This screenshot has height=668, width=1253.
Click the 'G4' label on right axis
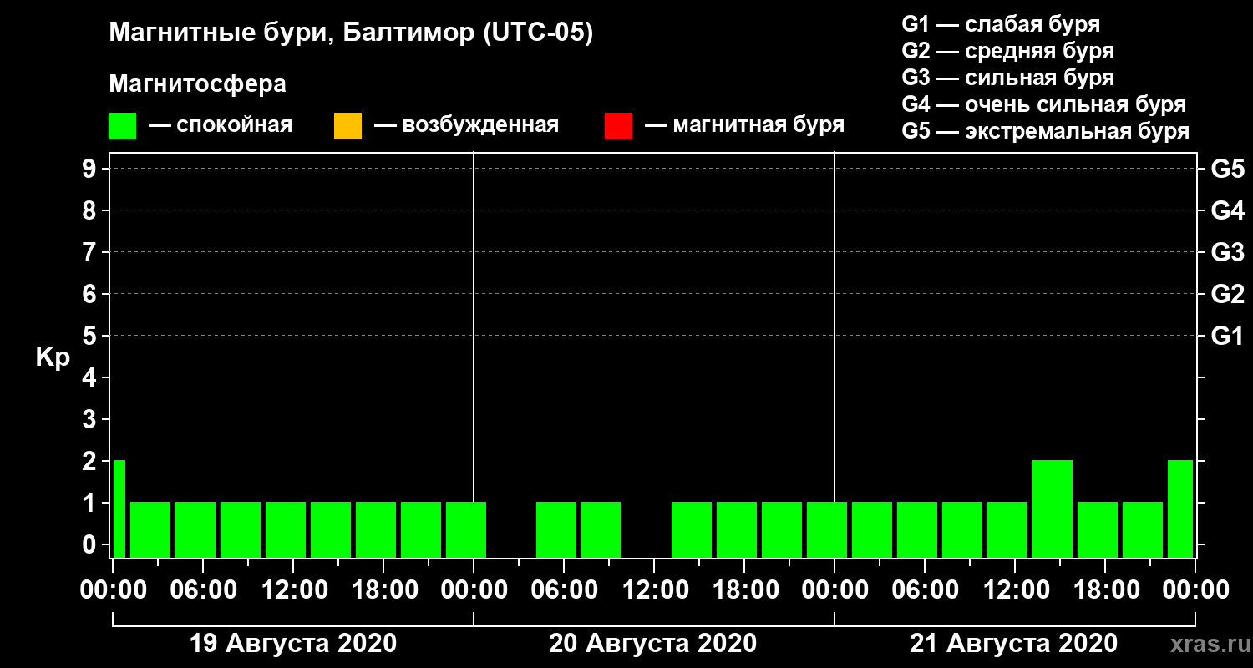point(1228,211)
